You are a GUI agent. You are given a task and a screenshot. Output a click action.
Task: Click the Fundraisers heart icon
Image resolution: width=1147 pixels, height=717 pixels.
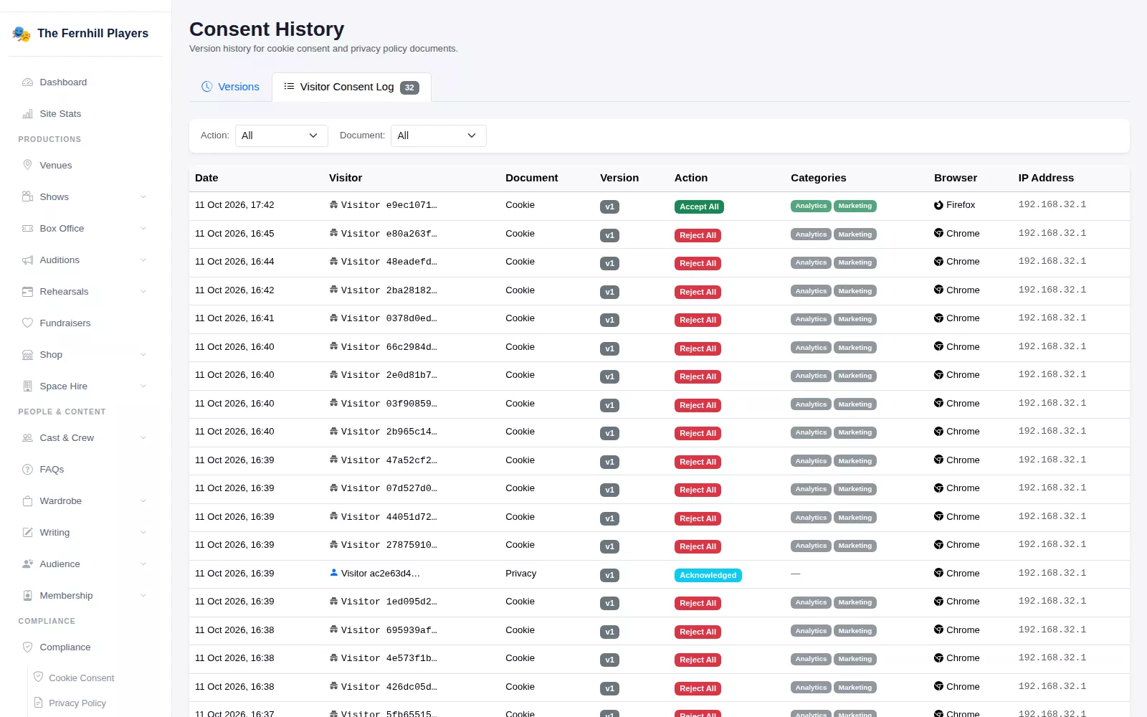[27, 323]
